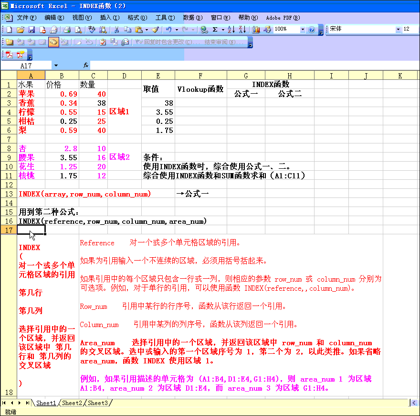
Task: Switch to the Sheet3 tab
Action: coord(98,403)
